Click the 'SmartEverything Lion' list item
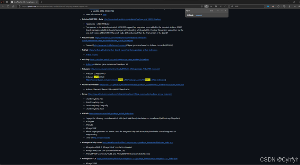300x165 pixels. tap(94, 102)
